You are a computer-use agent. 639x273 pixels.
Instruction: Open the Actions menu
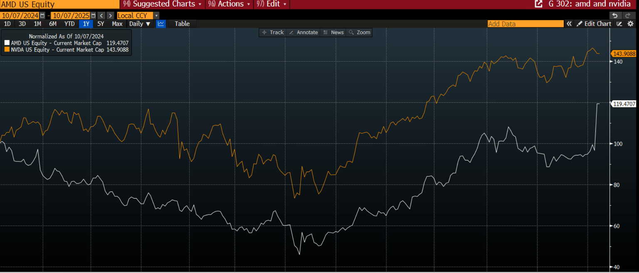pos(230,4)
